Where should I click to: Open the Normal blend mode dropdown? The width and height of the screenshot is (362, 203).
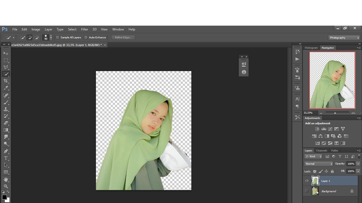pos(318,164)
